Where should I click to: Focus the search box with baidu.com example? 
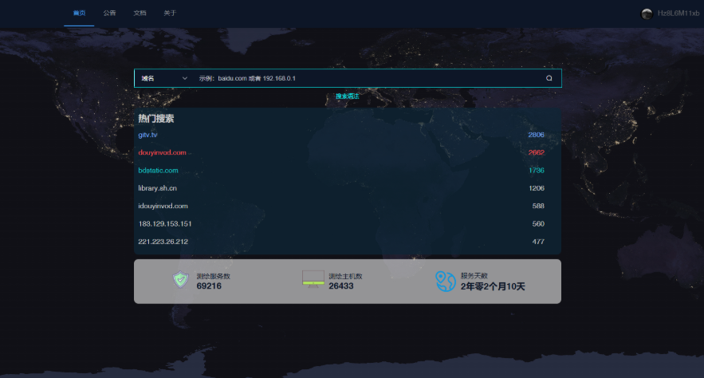coord(367,78)
